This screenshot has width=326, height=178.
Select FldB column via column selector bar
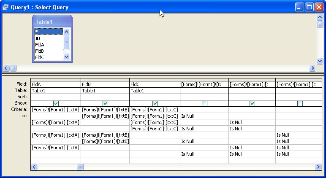[105, 80]
